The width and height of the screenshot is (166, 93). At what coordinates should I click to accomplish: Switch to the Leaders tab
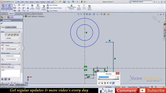[x=8, y=27]
